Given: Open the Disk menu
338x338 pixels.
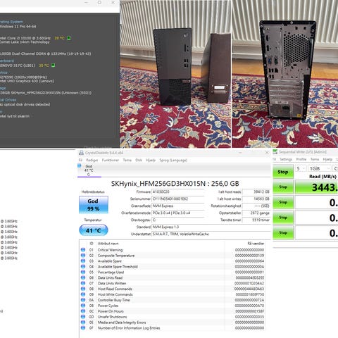Looking at the screenshot, I should pyautogui.click(x=139, y=160).
